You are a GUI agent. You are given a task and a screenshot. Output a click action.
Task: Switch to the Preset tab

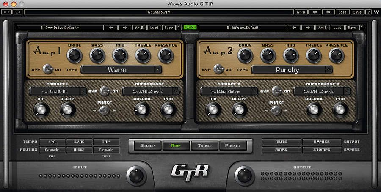[x=233, y=145]
